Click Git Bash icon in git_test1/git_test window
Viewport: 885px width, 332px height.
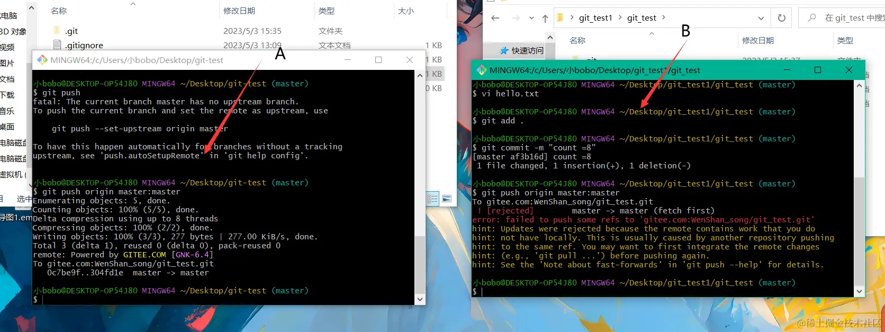482,70
